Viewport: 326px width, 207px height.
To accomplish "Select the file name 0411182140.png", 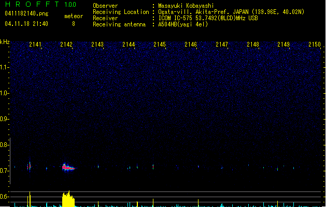I will 26,13.
